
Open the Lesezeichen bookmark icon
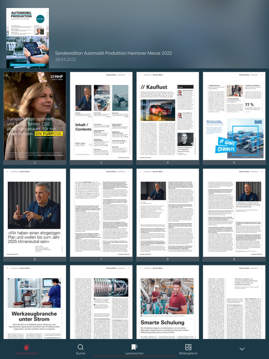[134, 347]
